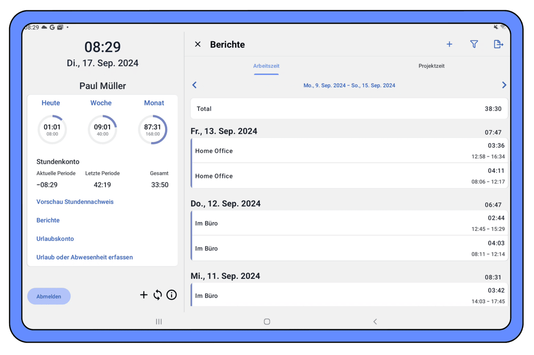Click the Thursday day total 06:47

pos(493,205)
